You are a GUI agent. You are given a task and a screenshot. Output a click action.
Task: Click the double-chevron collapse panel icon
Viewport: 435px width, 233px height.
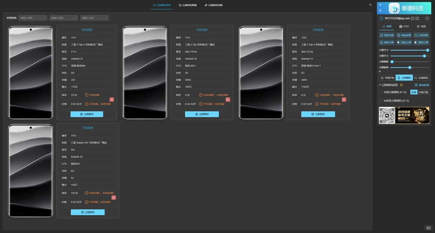[x=380, y=5]
